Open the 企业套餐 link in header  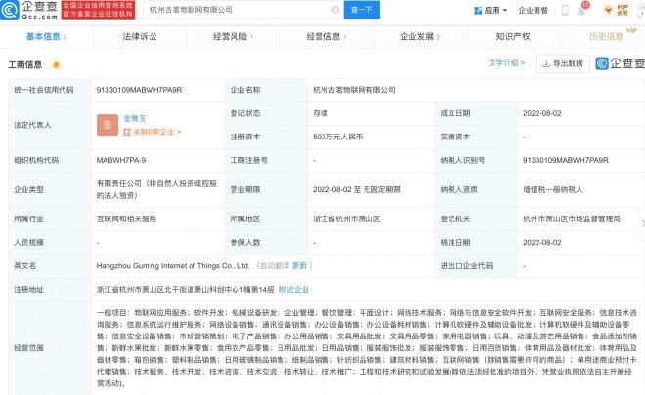coord(533,10)
